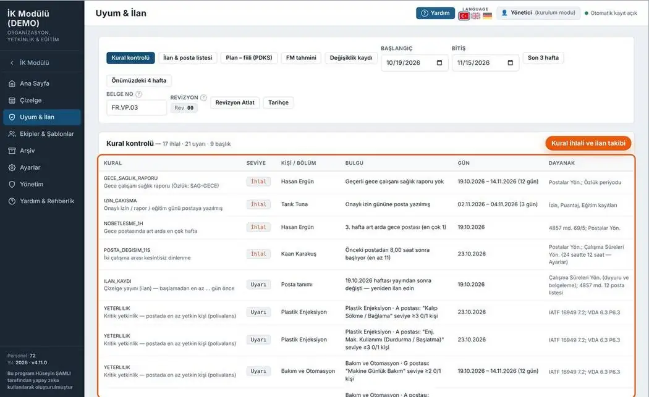
Task: Click the Yardım help button
Action: 435,13
